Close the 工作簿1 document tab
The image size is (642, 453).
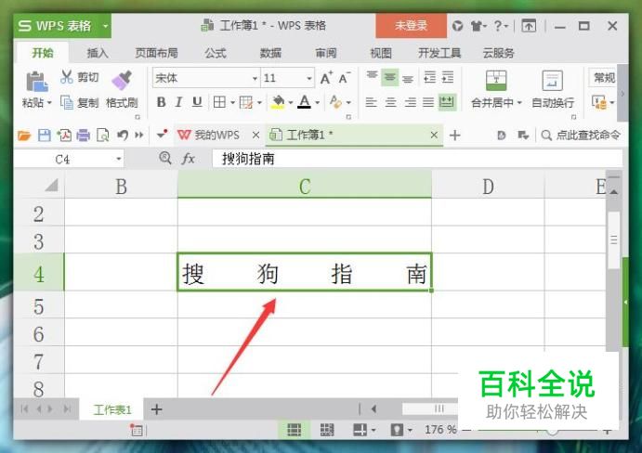434,135
